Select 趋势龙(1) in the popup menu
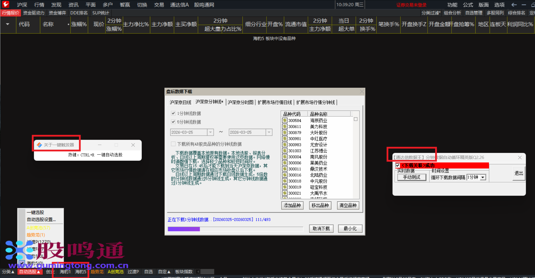The width and height of the screenshot is (535, 278). 36,235
